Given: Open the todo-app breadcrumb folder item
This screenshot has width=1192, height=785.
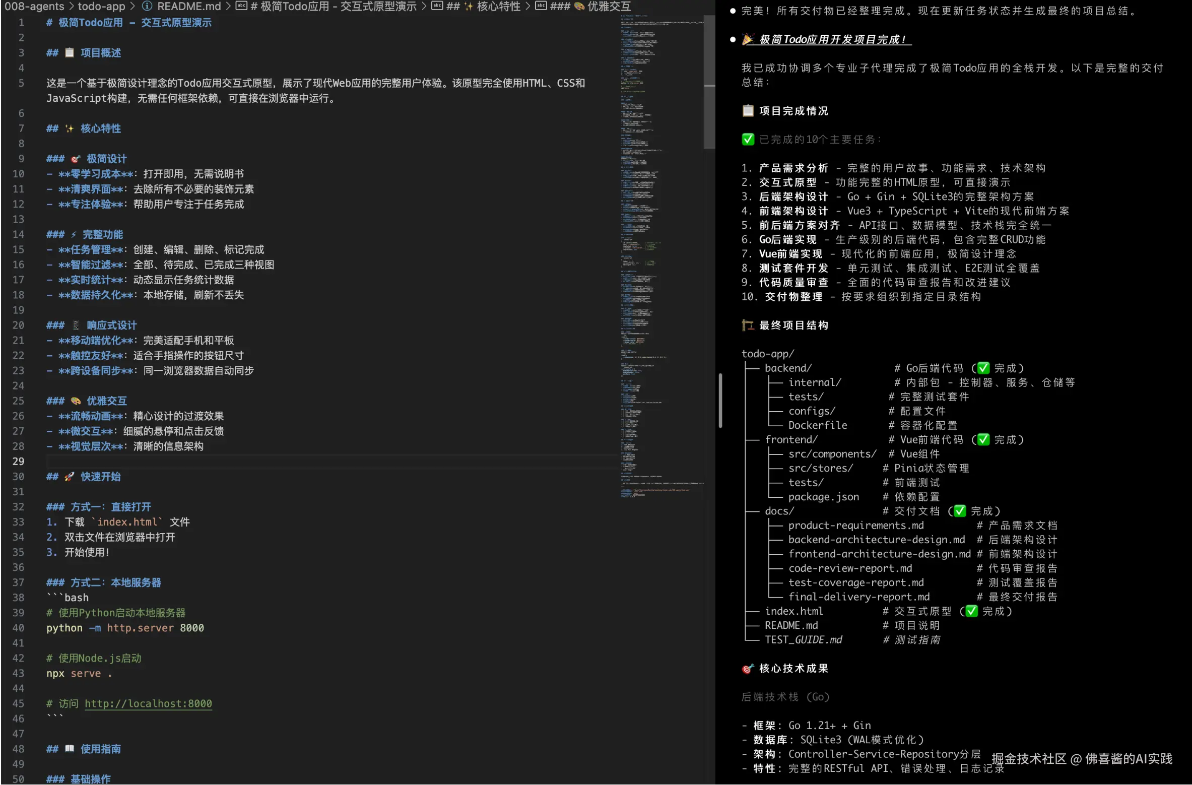Looking at the screenshot, I should coord(101,6).
